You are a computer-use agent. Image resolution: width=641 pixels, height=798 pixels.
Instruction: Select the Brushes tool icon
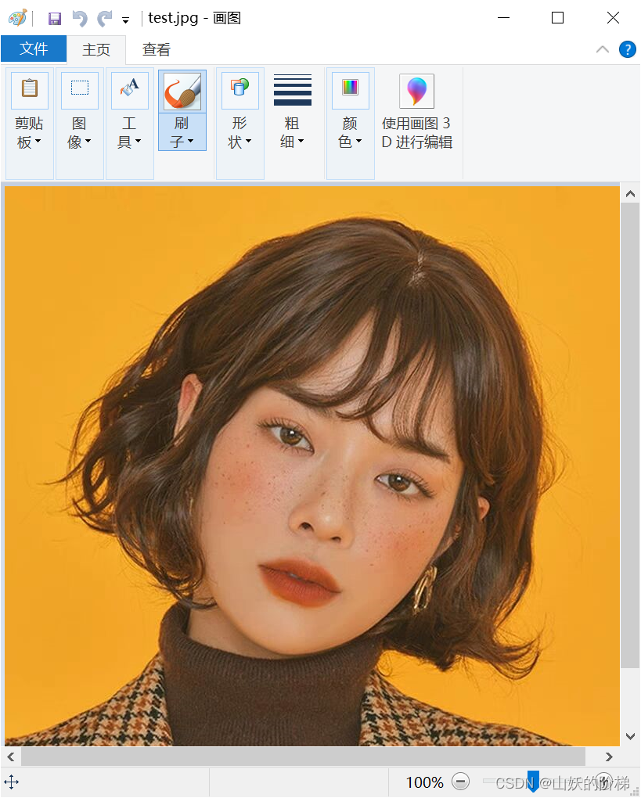pyautogui.click(x=182, y=89)
